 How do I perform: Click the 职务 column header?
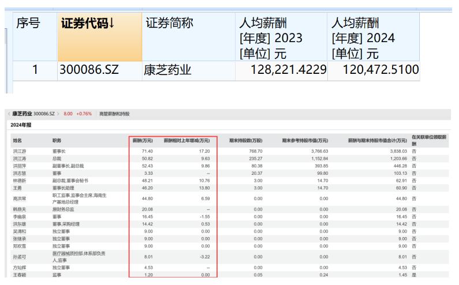pyautogui.click(x=57, y=141)
